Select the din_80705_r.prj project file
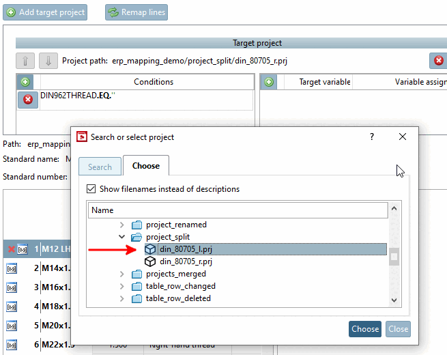447x355 pixels. point(186,261)
